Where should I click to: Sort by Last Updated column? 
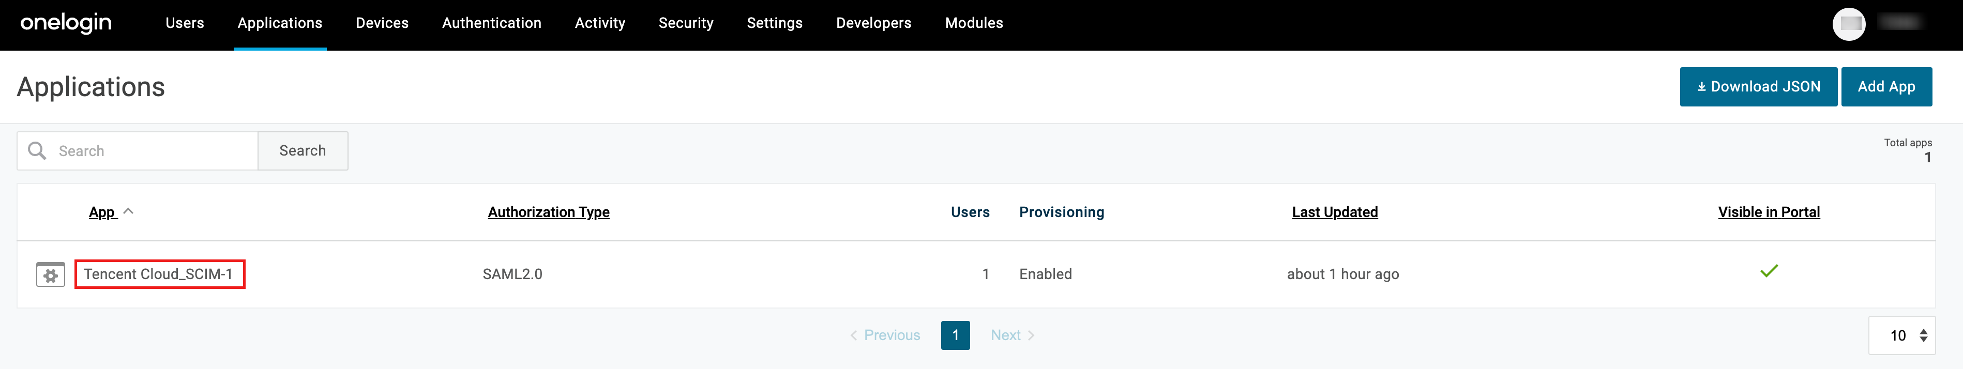[x=1334, y=212]
